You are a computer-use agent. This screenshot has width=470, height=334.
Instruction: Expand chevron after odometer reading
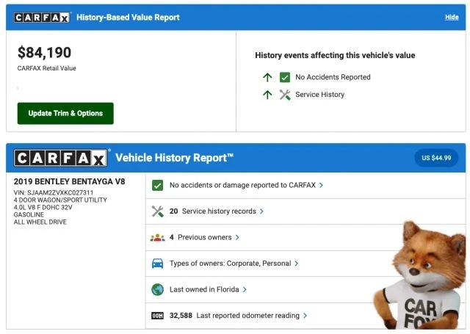(305, 316)
